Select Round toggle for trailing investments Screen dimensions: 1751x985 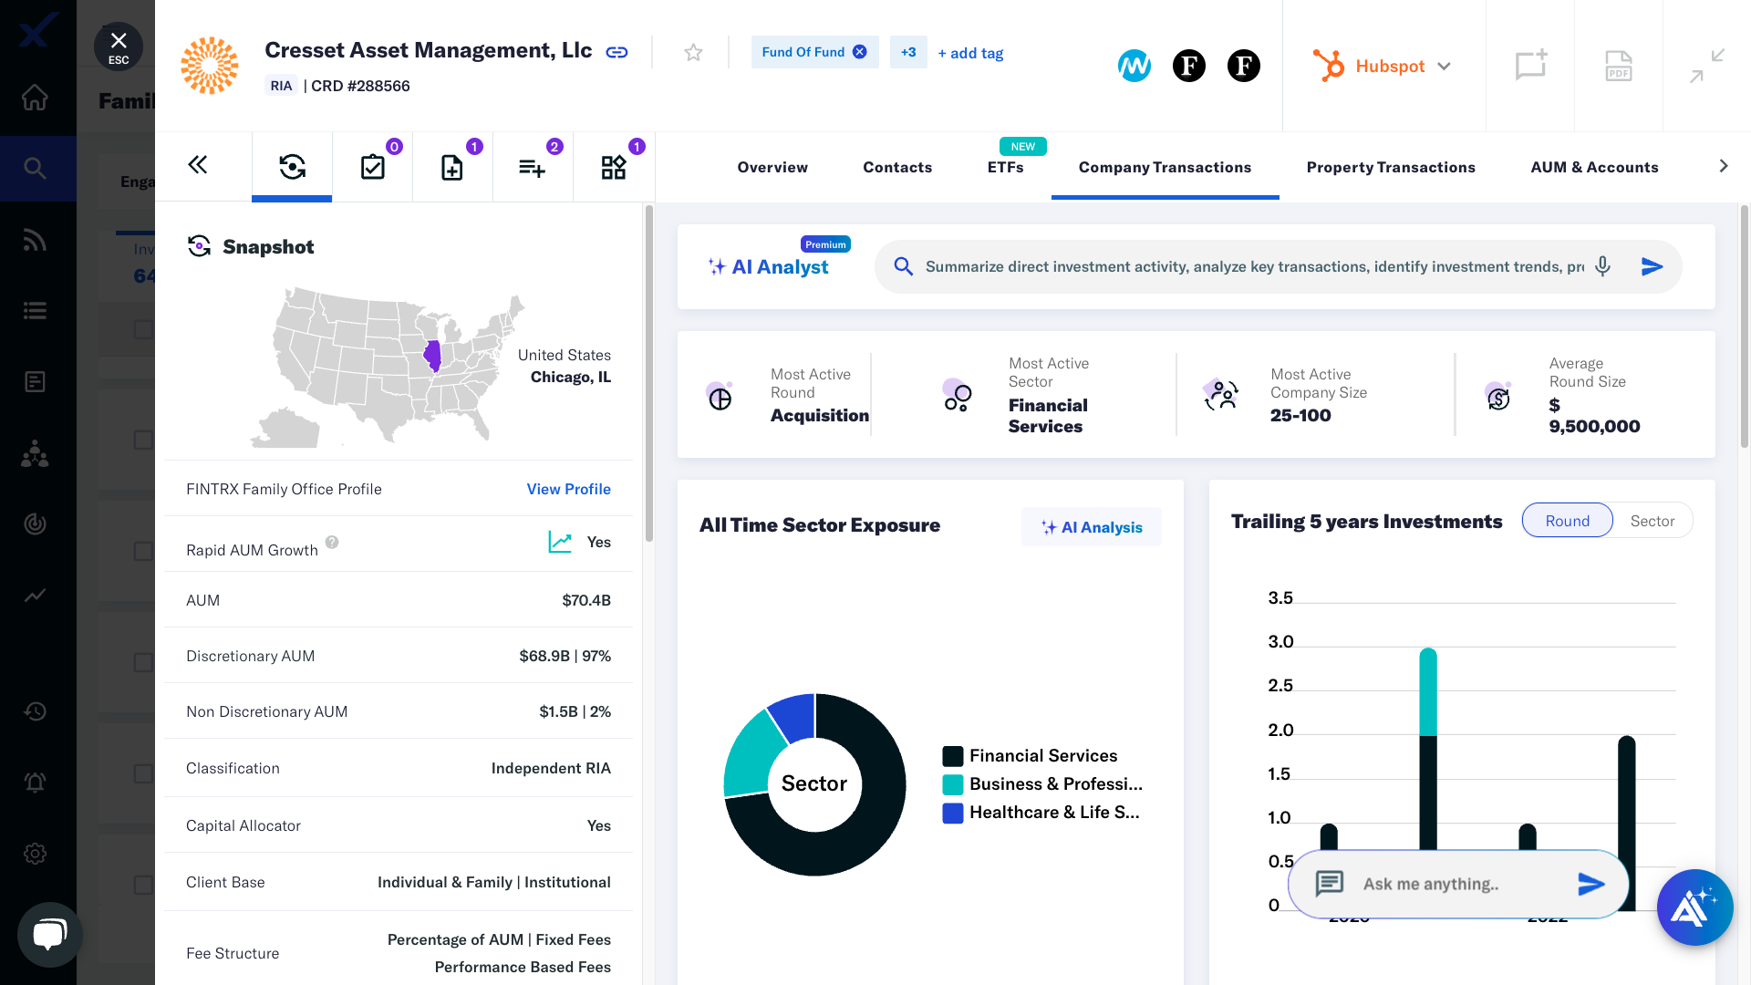tap(1567, 521)
